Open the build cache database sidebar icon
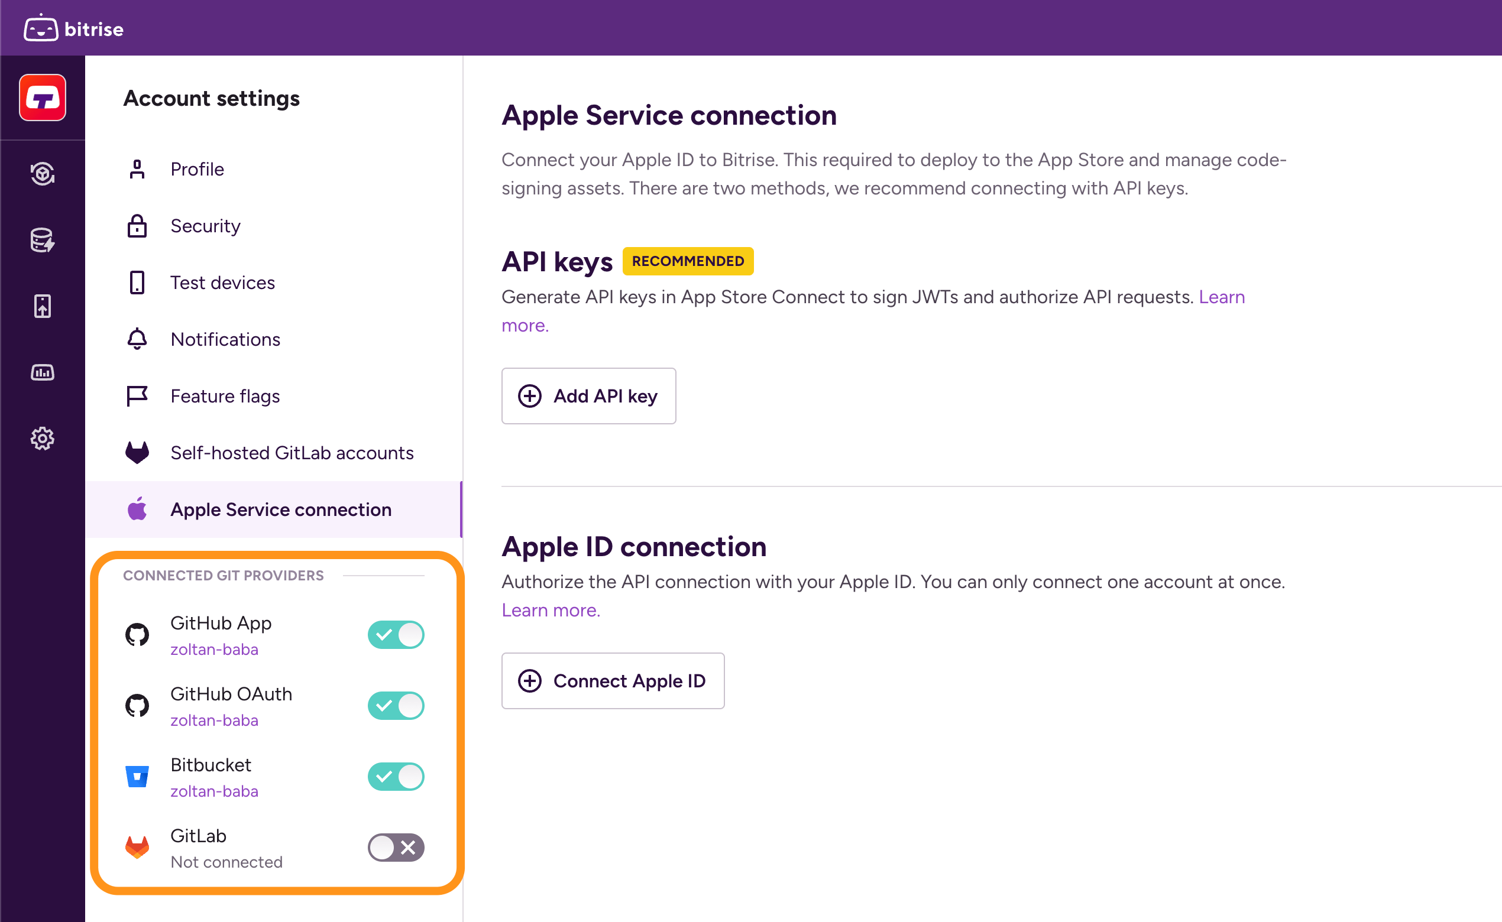Screen dimensions: 1502x922 [43, 239]
